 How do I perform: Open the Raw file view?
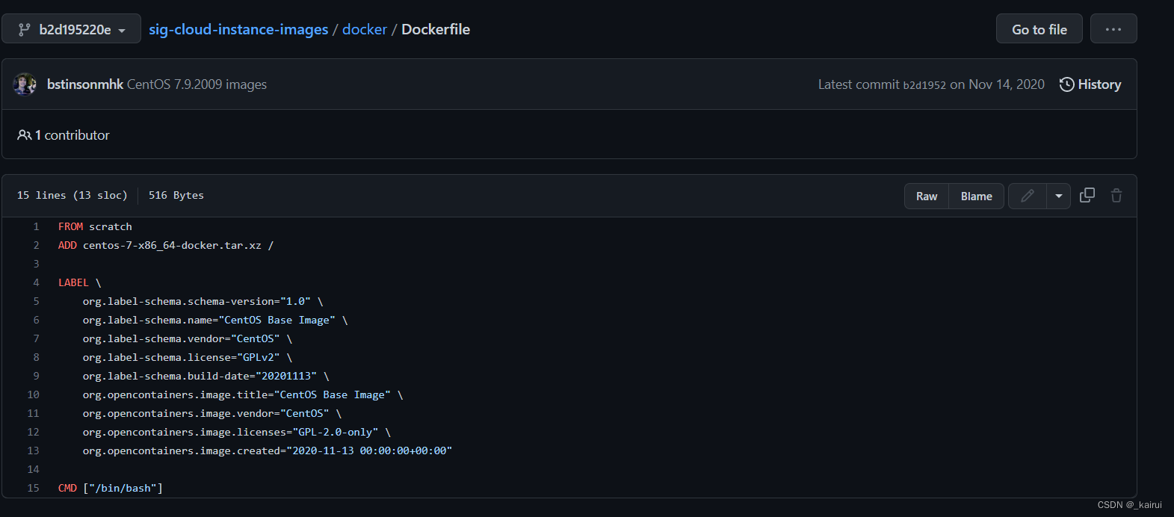(927, 196)
